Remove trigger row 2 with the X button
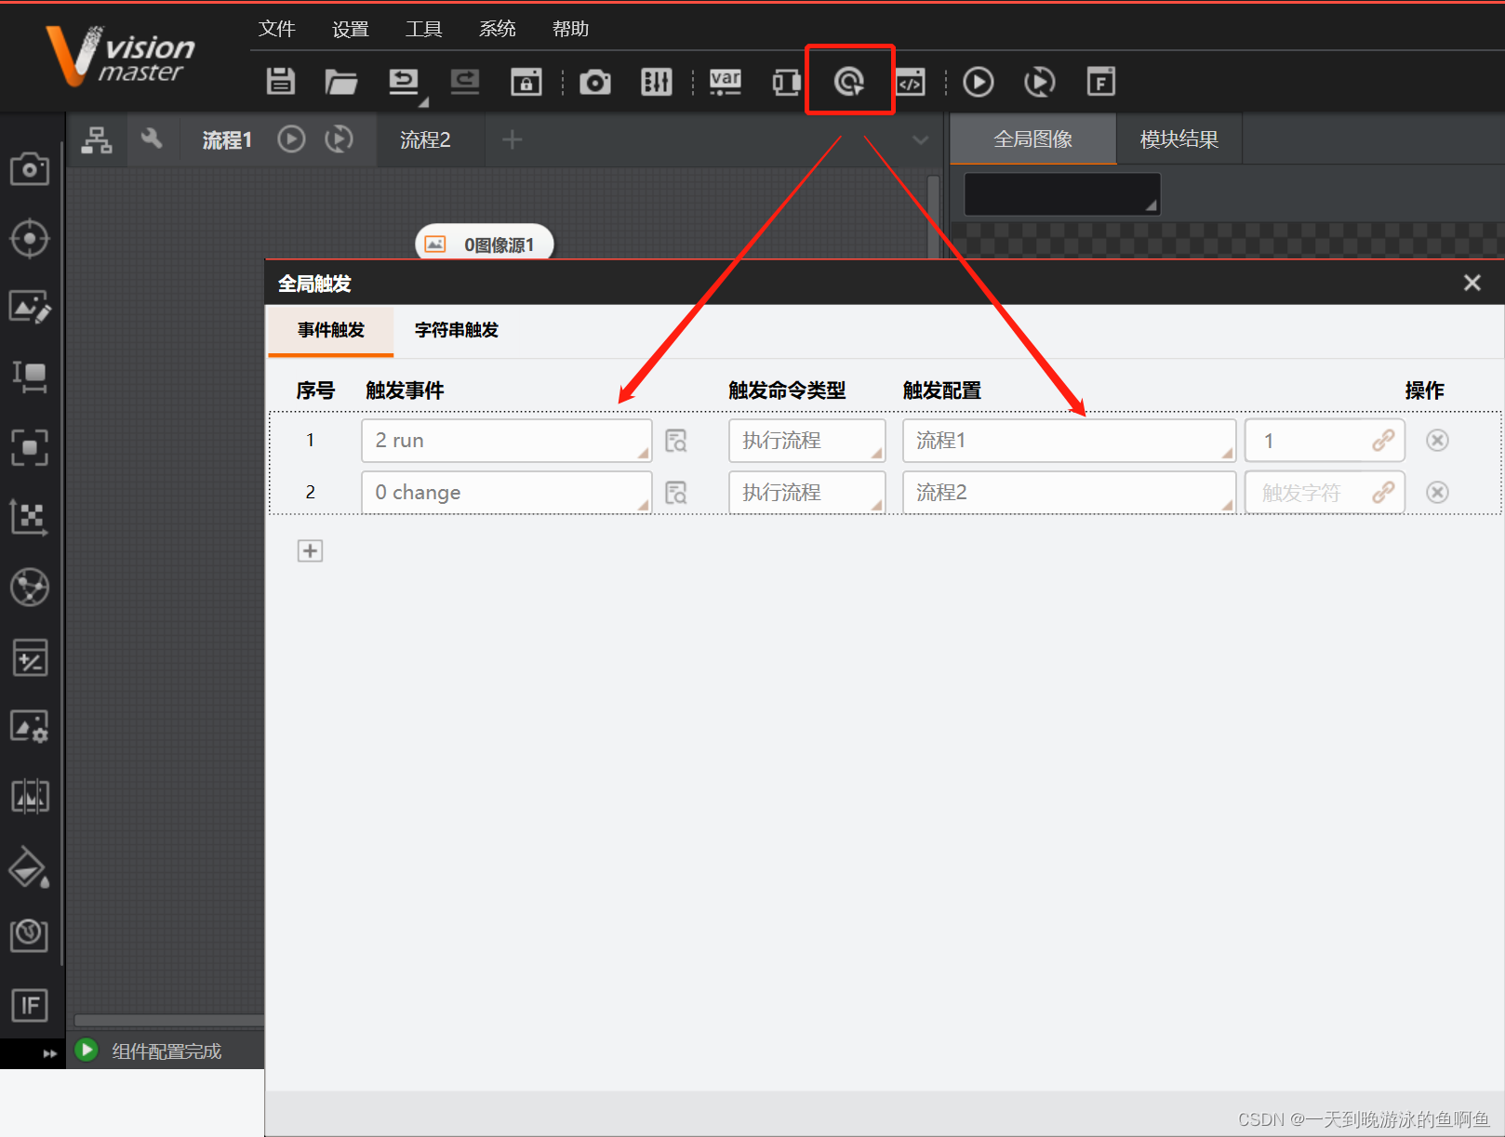 pos(1437,492)
